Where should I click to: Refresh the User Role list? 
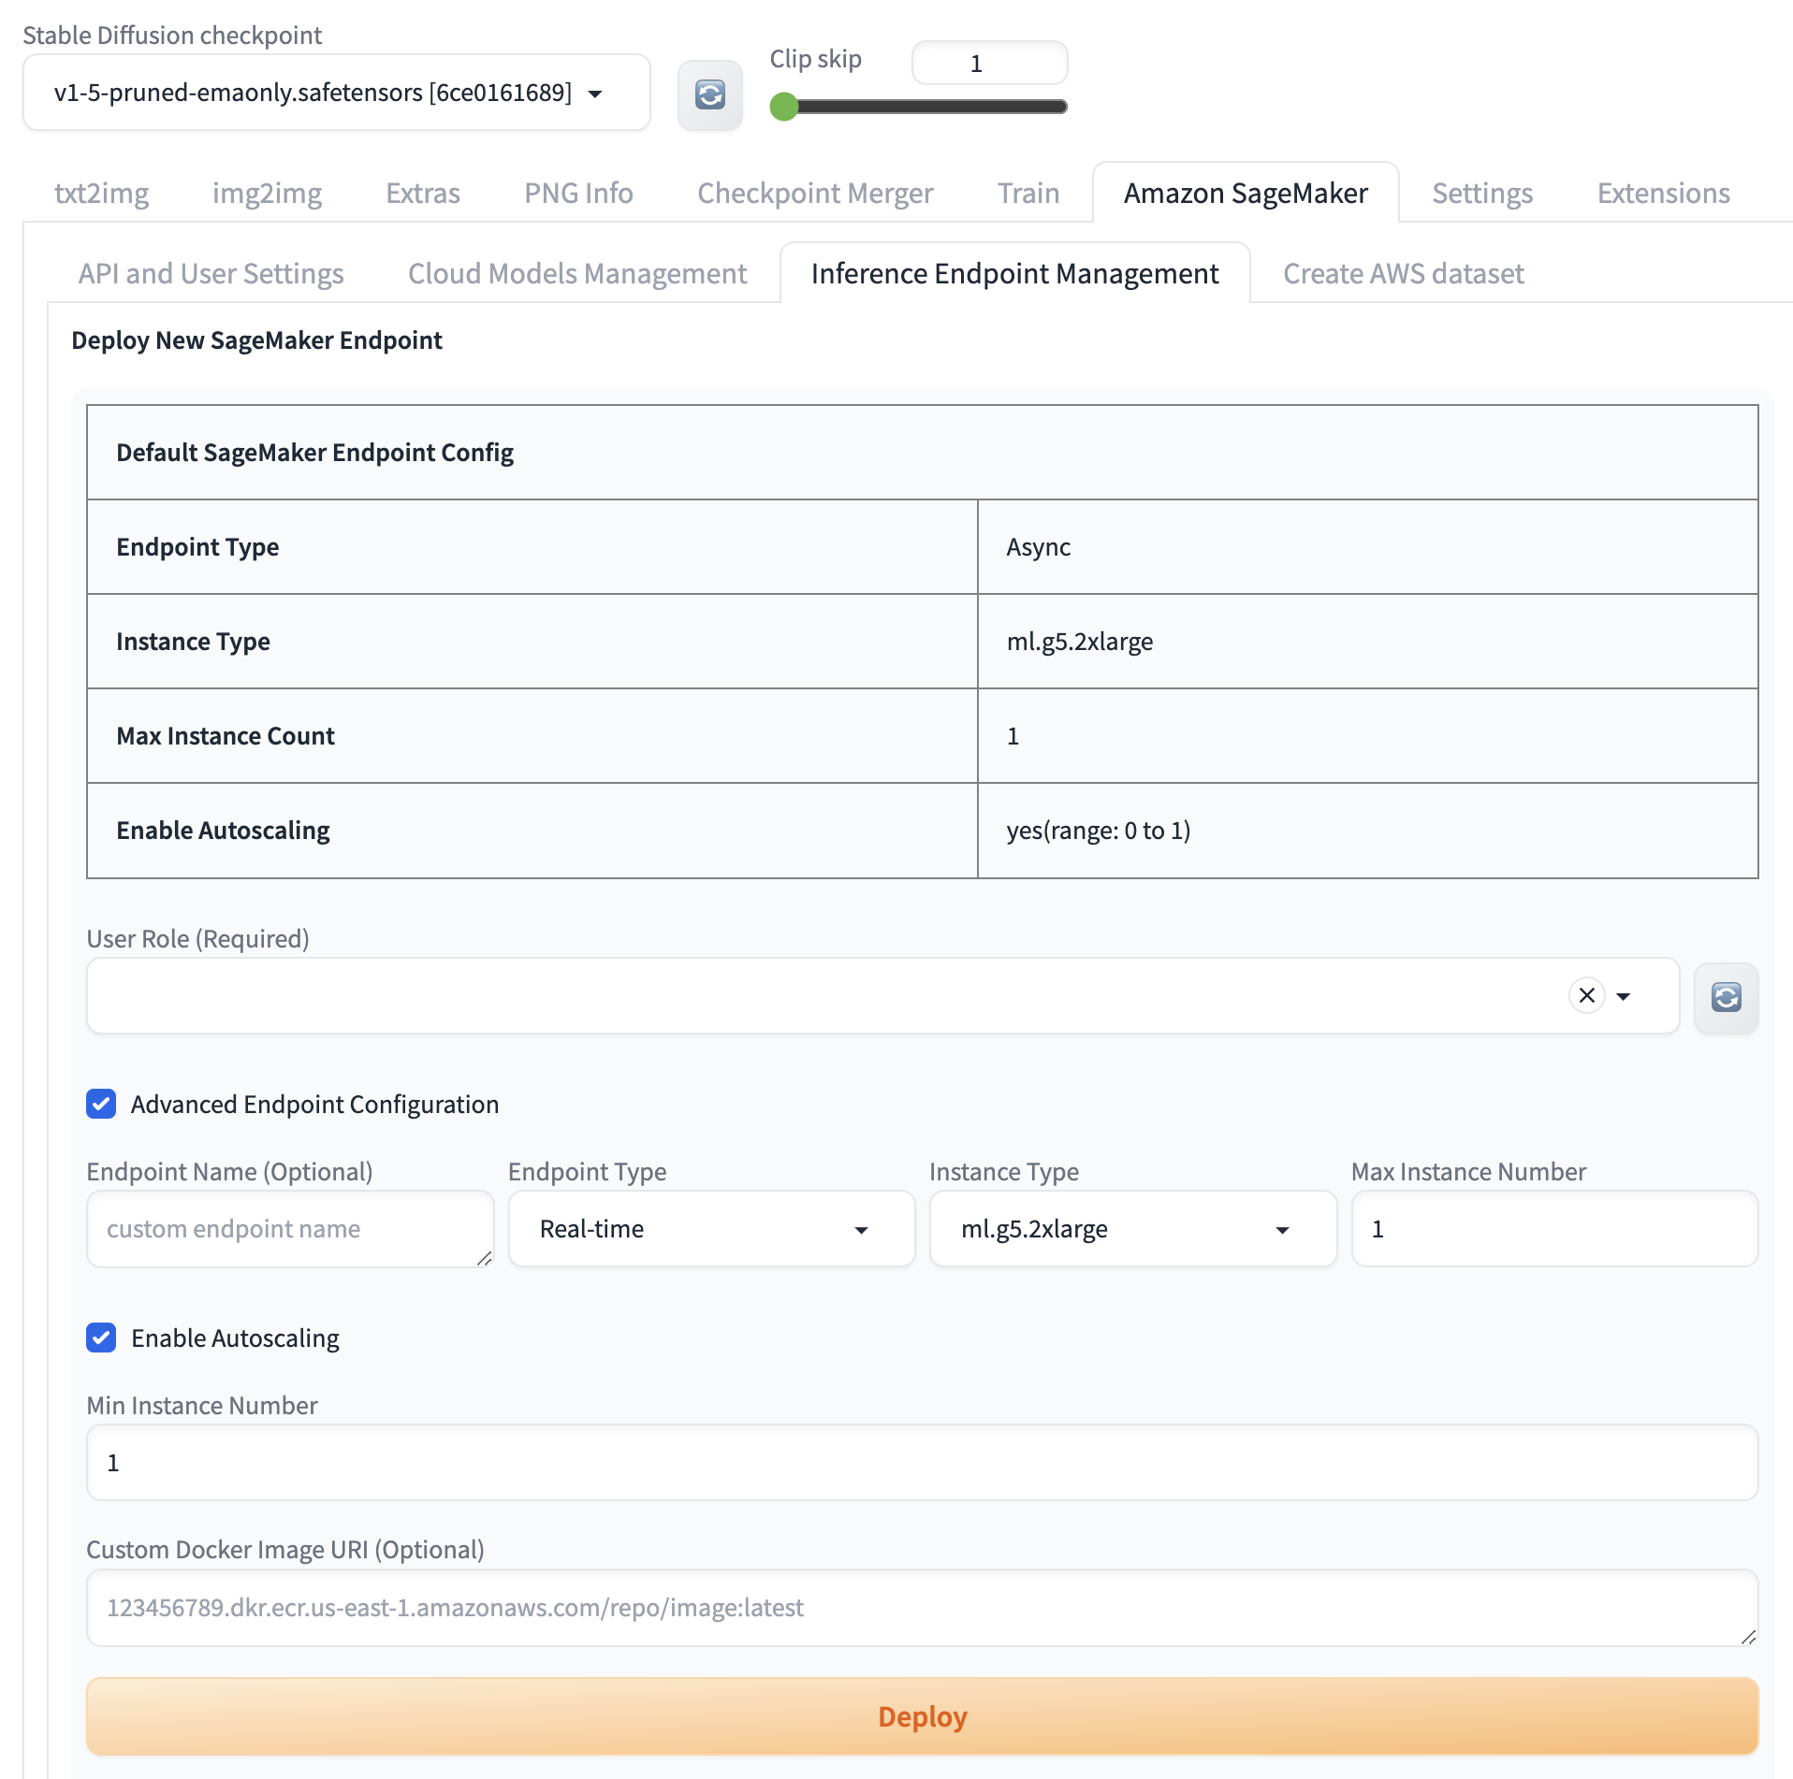pyautogui.click(x=1726, y=997)
